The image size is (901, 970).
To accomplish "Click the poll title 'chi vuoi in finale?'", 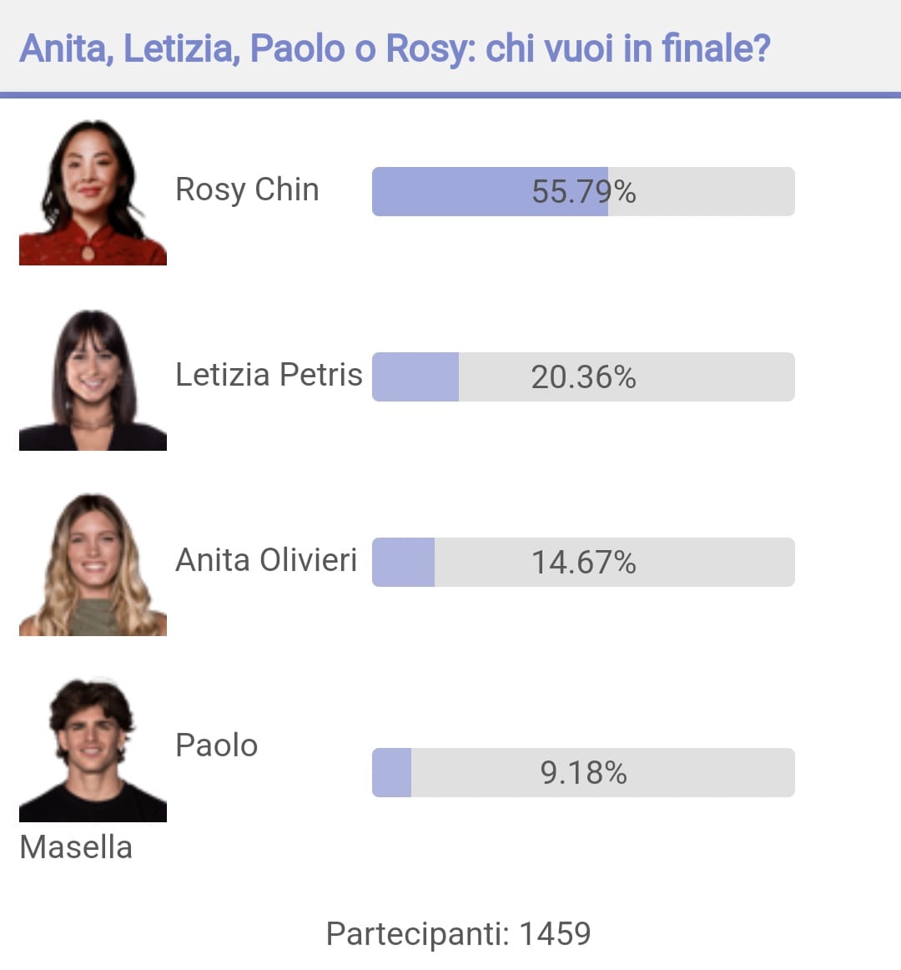I will tap(627, 49).
